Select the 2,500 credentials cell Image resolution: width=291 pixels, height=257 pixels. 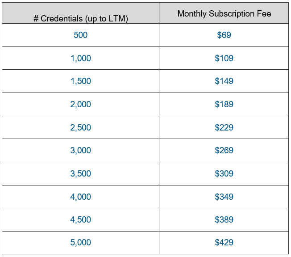tap(80, 127)
